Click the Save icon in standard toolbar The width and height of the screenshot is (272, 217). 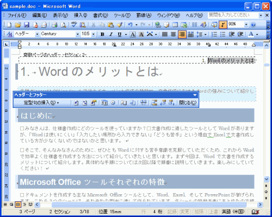[x=27, y=24]
